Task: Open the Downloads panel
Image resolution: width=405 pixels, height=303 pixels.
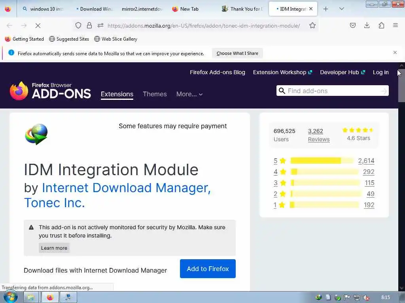Action: pyautogui.click(x=367, y=25)
